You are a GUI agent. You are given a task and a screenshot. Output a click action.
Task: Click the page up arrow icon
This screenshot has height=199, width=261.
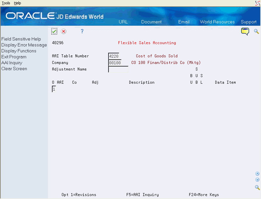pos(257,174)
